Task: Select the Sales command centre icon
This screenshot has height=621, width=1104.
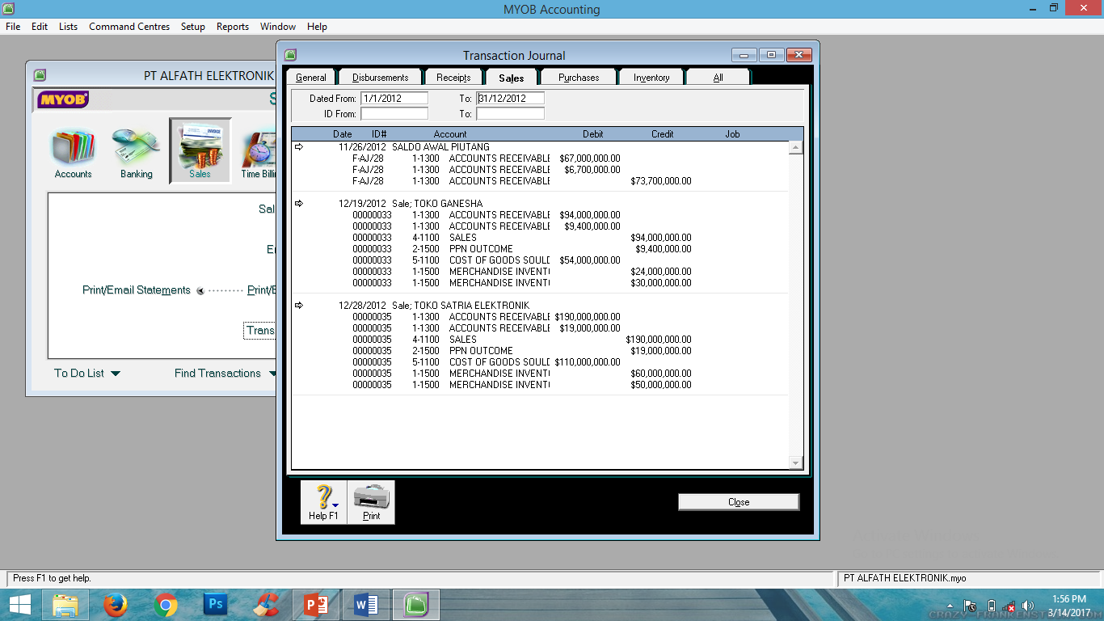Action: pyautogui.click(x=200, y=151)
